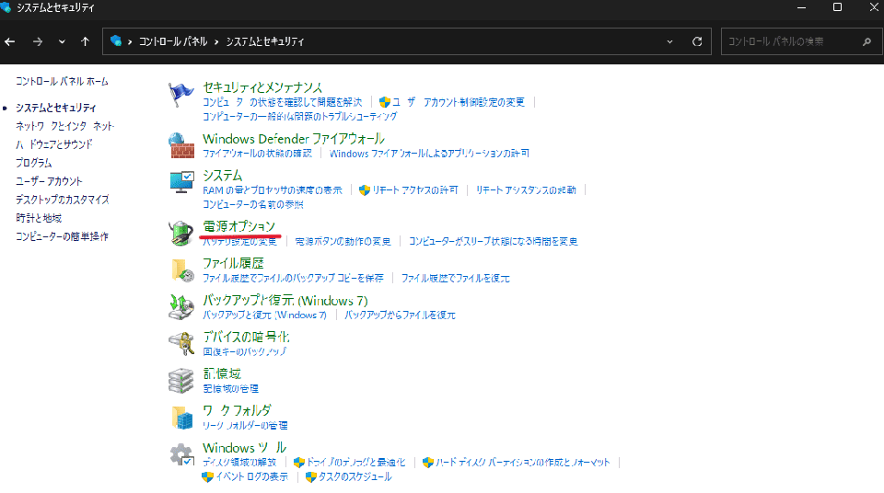884x493 pixels.
Task: Go up one level with the up arrow
Action: click(85, 41)
